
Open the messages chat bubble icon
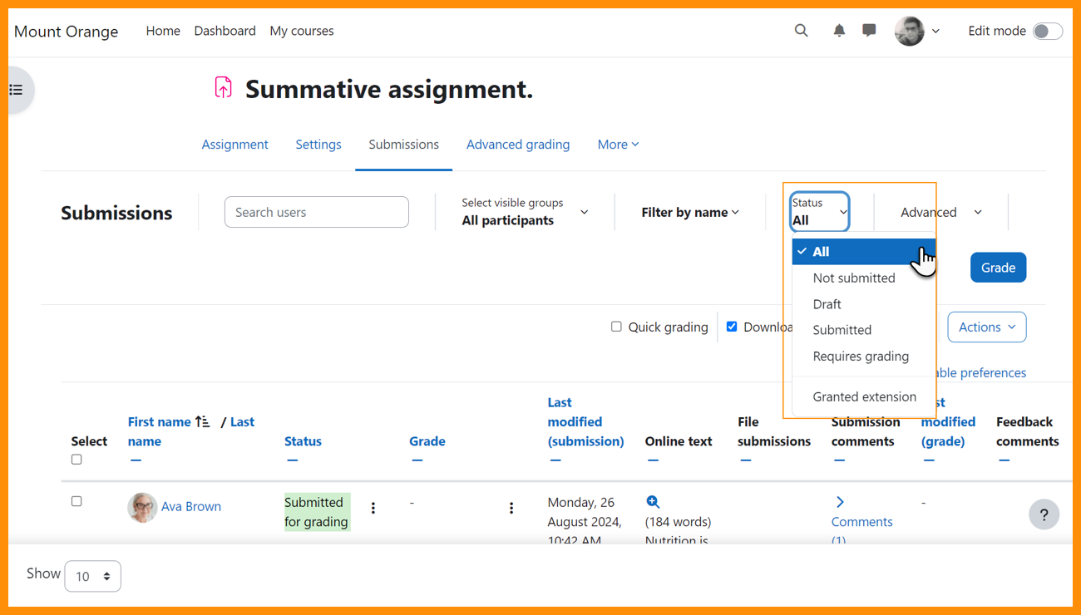[x=869, y=31]
